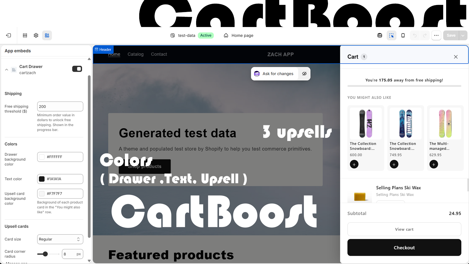The height and width of the screenshot is (264, 469).
Task: Click the sidebar scroll up arrow
Action: point(89,59)
